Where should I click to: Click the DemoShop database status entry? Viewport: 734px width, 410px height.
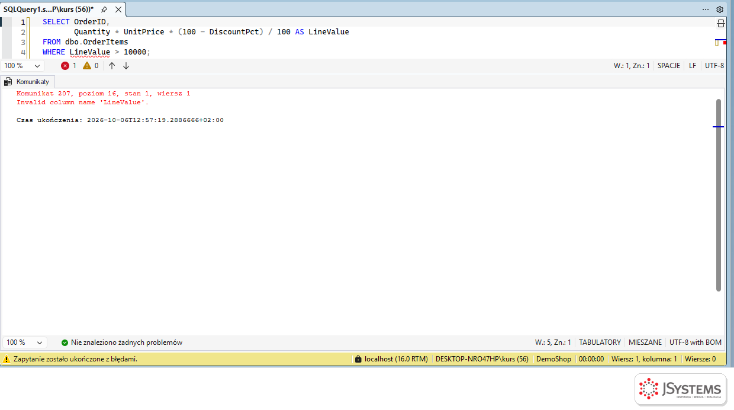coord(553,359)
